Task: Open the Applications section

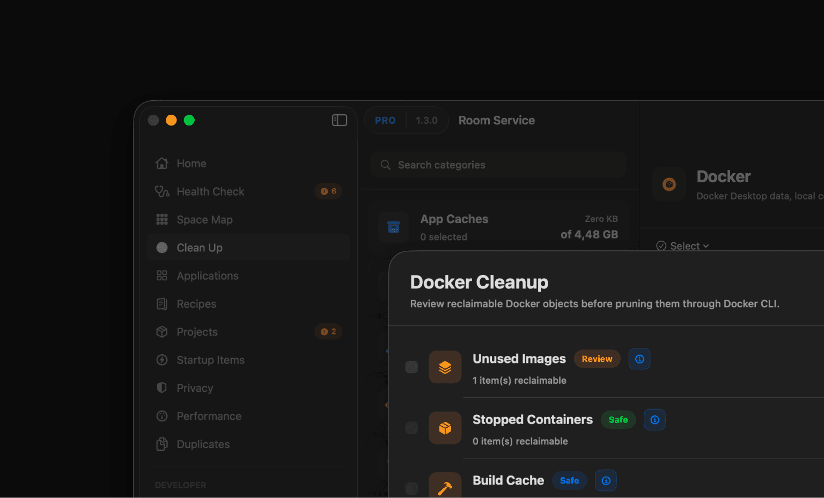Action: pyautogui.click(x=248, y=276)
